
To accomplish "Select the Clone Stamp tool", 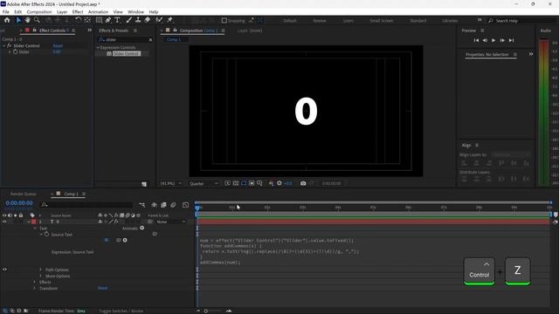I will pyautogui.click(x=138, y=20).
